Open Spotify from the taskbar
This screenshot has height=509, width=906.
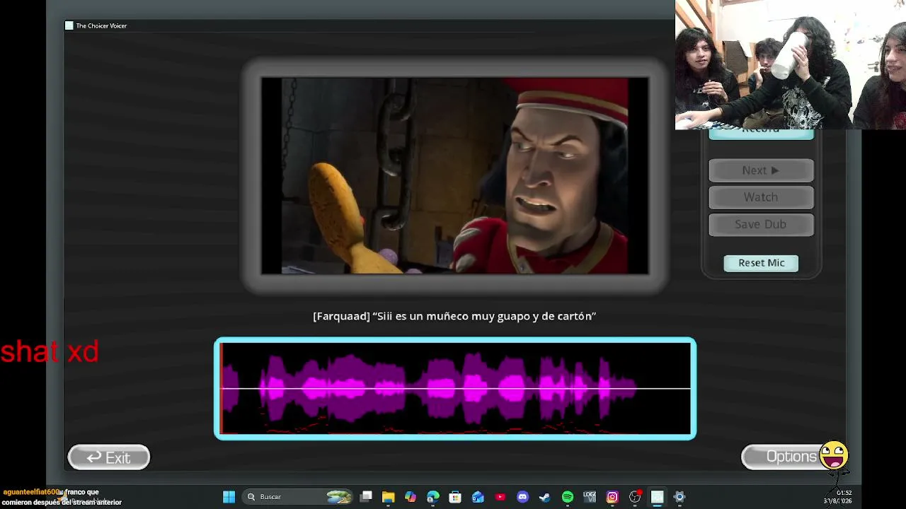(x=568, y=497)
